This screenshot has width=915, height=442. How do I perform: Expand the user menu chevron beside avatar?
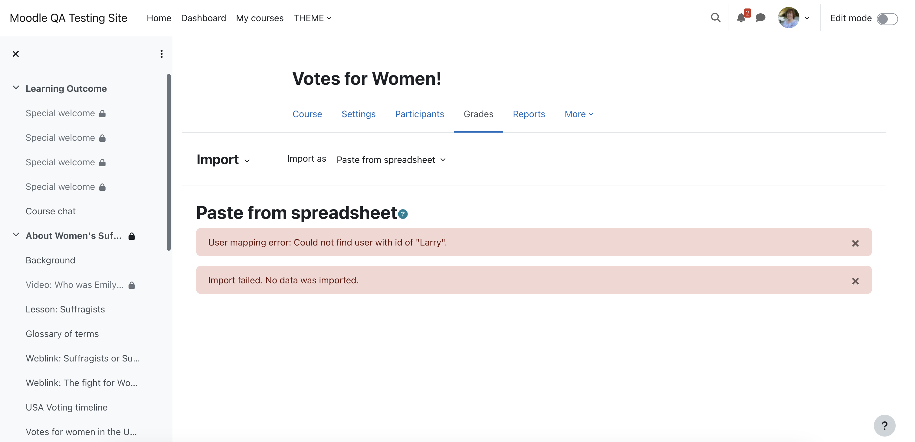(x=807, y=18)
